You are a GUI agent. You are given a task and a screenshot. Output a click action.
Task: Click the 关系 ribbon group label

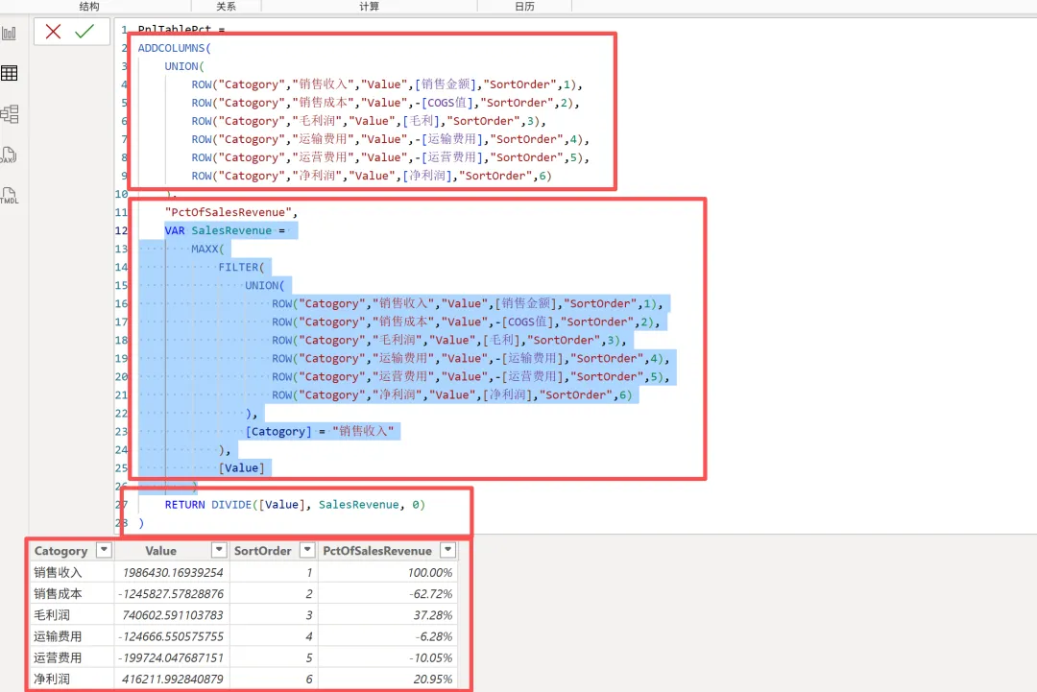pyautogui.click(x=227, y=6)
